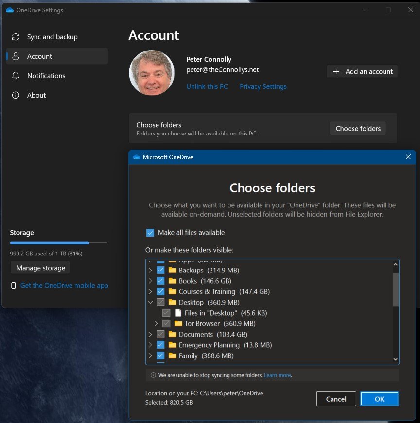Close the OneDrive Settings window
The height and width of the screenshot is (423, 420).
(x=411, y=10)
